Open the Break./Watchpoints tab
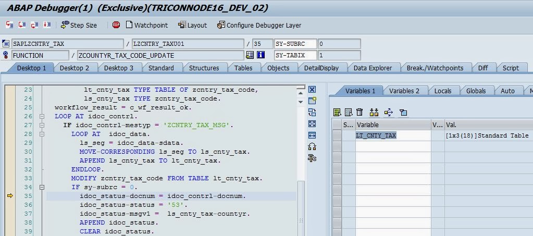The height and width of the screenshot is (236, 533). click(435, 68)
